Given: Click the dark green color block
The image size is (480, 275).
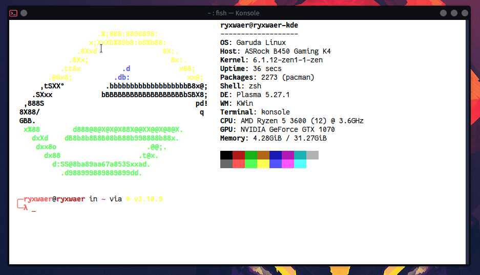Looking at the screenshot, I should coord(251,155).
